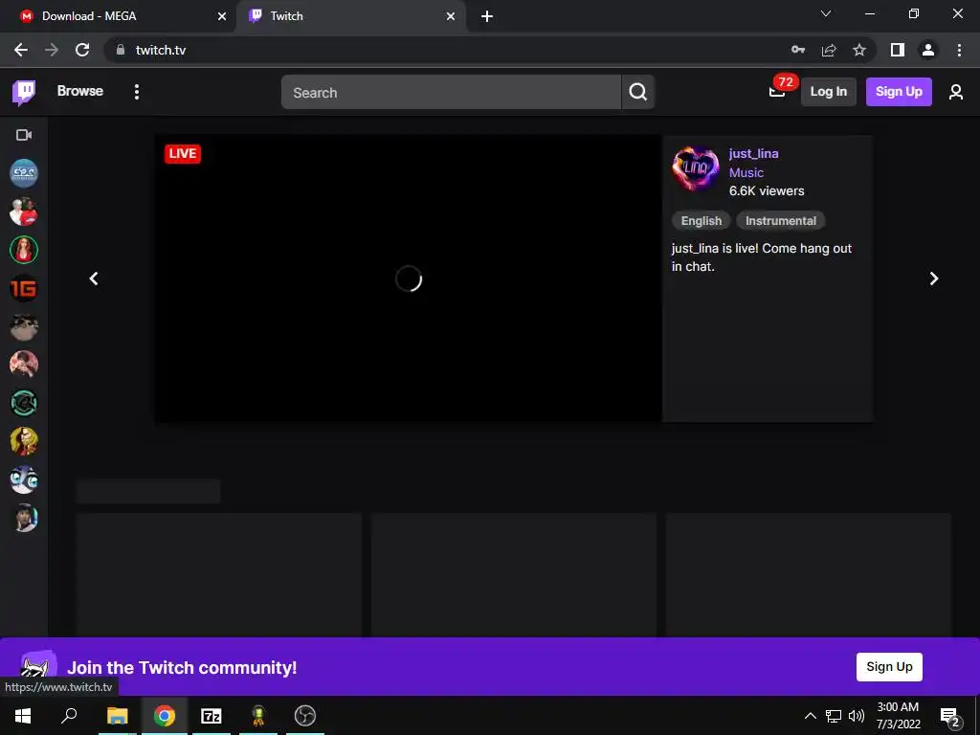Go back in browser history
Screen dimensions: 980x735
[21, 50]
